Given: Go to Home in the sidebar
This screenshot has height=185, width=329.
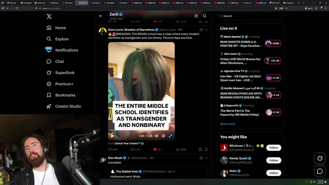Looking at the screenshot, I should (56, 28).
